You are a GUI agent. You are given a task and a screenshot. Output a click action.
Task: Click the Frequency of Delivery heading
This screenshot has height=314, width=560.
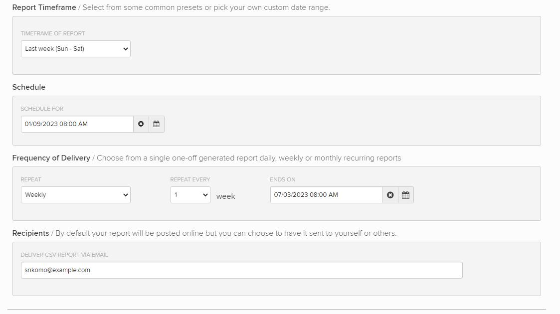click(51, 157)
